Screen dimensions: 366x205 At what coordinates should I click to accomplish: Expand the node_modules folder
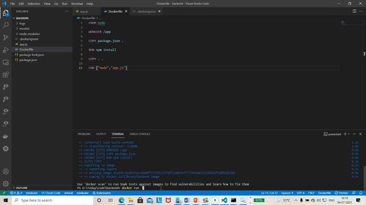tap(42, 34)
